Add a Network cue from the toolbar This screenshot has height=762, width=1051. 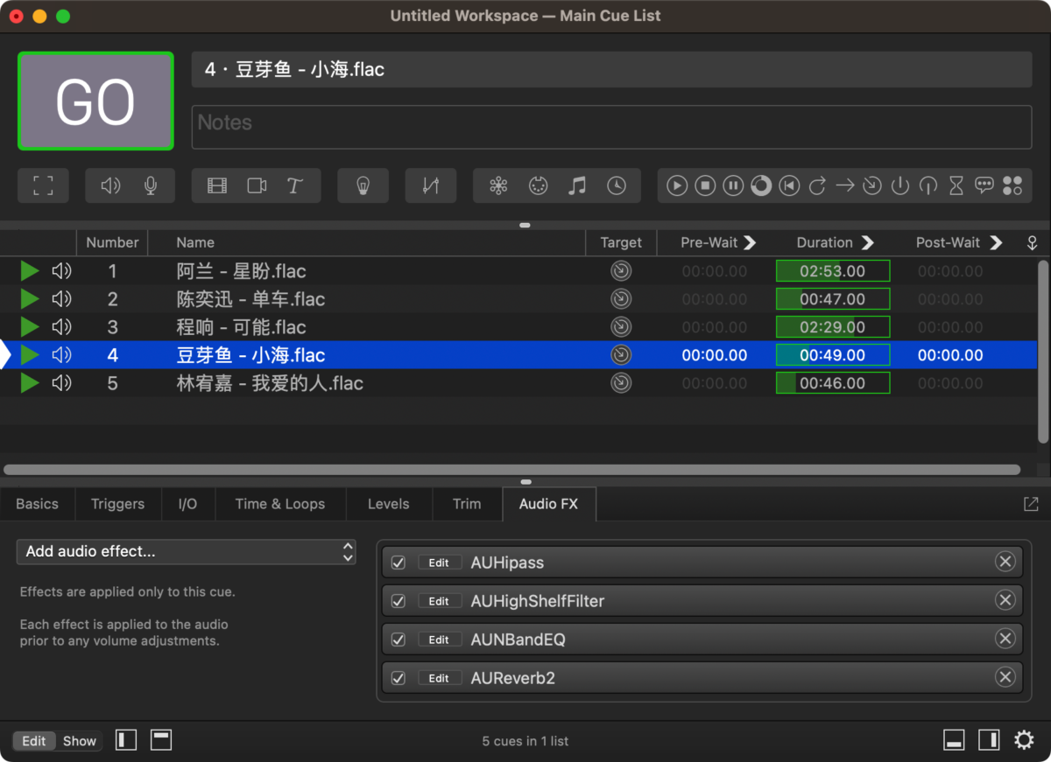coord(498,185)
